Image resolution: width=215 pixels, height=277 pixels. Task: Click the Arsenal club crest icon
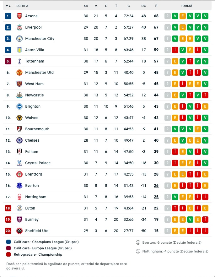click(19, 16)
